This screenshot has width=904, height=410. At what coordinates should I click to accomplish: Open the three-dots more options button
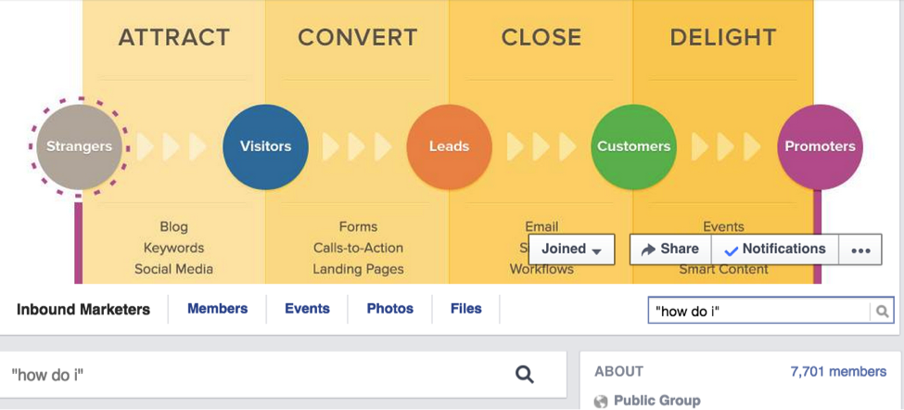tap(860, 250)
